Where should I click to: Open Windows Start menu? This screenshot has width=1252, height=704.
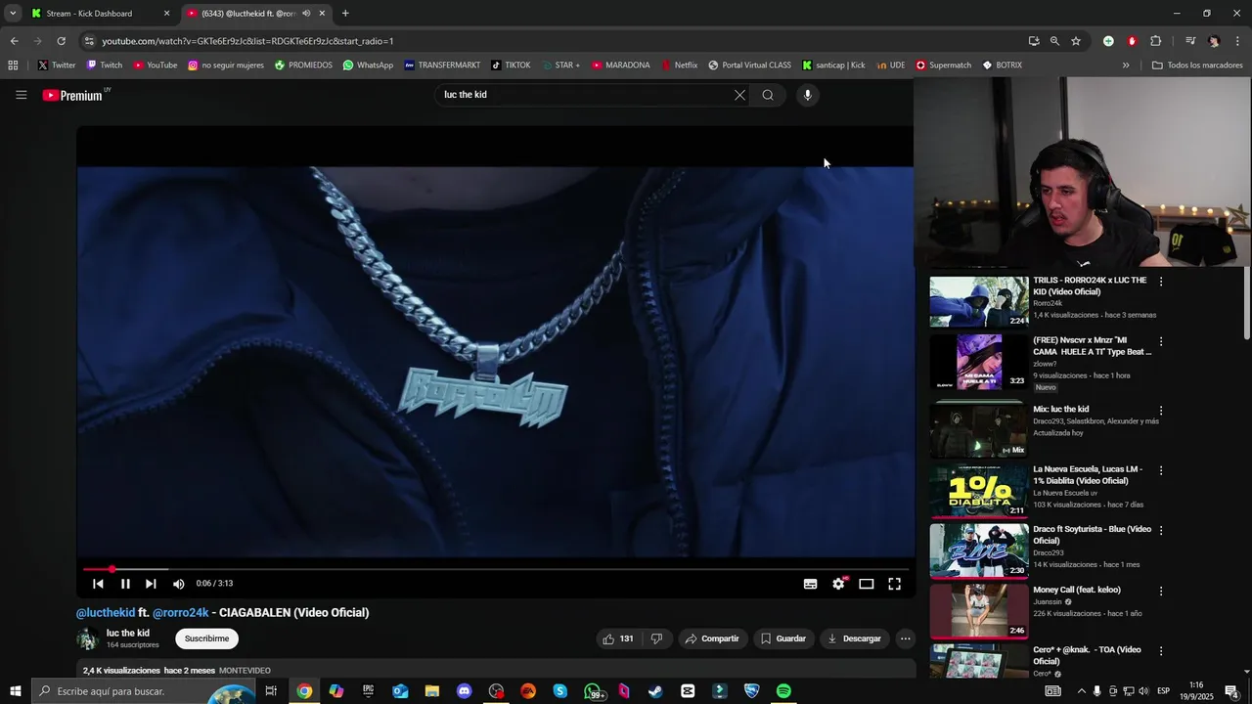(x=15, y=691)
